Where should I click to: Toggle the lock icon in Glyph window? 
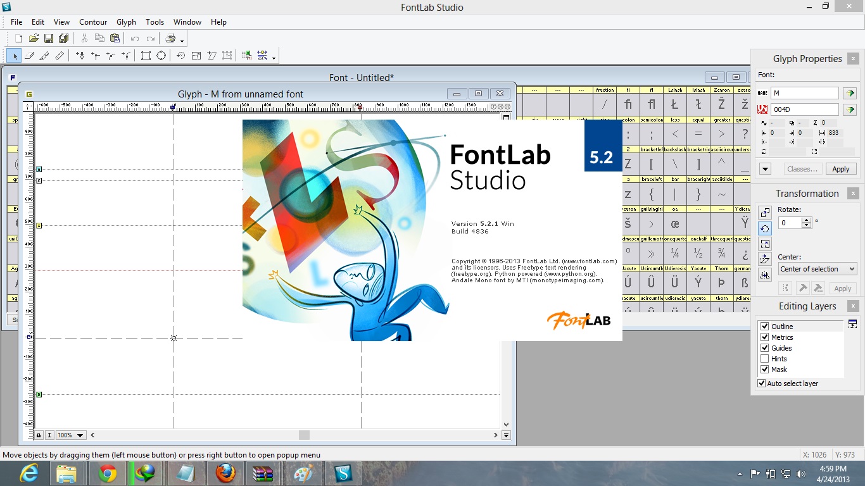pos(39,435)
